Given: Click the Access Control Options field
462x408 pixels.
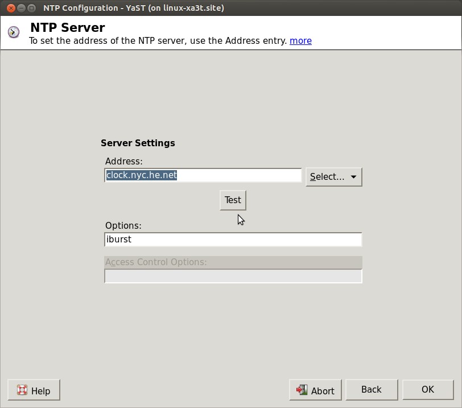Looking at the screenshot, I should pyautogui.click(x=233, y=276).
